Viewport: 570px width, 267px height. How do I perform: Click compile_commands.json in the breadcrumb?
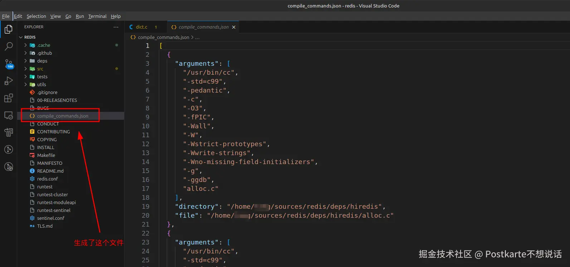tap(164, 37)
